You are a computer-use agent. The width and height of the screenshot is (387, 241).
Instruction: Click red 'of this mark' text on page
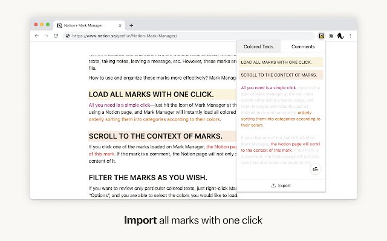(102, 154)
